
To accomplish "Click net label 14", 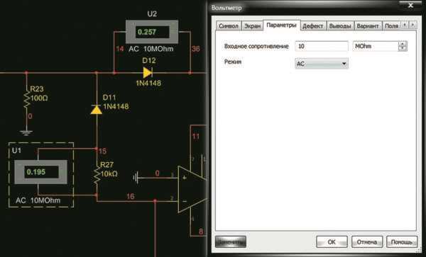I will click(120, 49).
